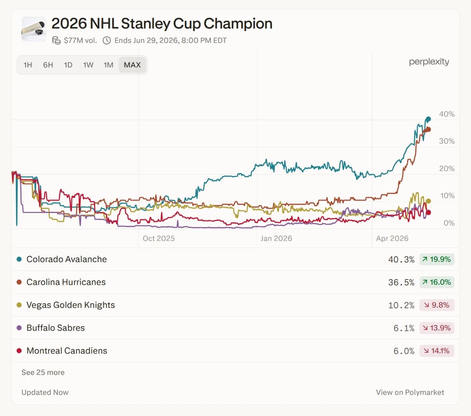Click the Colorado Avalanche teal legend dot
This screenshot has height=416, width=471.
coord(19,259)
